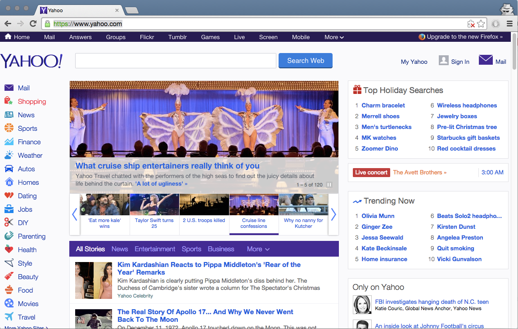The height and width of the screenshot is (329, 518).
Task: Click the Sign In avatar icon
Action: [444, 60]
